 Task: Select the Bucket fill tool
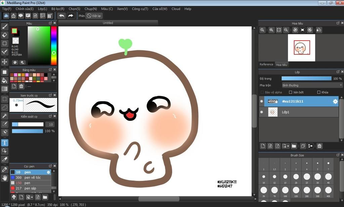5,81
